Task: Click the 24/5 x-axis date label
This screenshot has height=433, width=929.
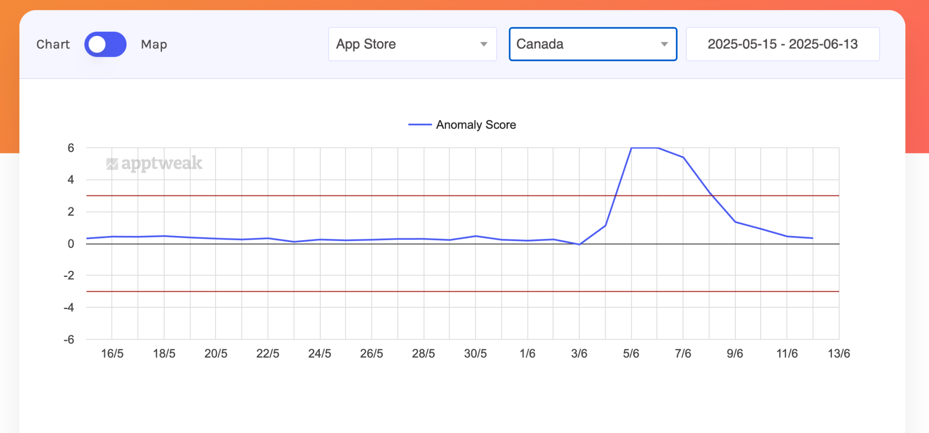Action: click(x=320, y=354)
